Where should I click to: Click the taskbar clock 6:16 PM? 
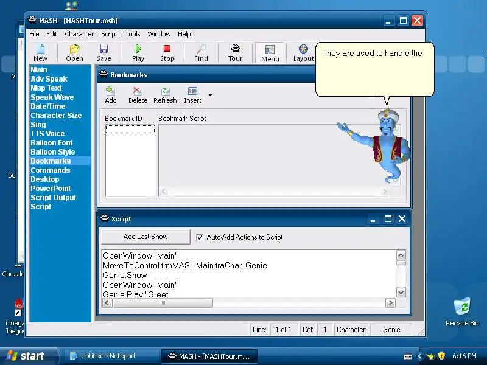(464, 356)
